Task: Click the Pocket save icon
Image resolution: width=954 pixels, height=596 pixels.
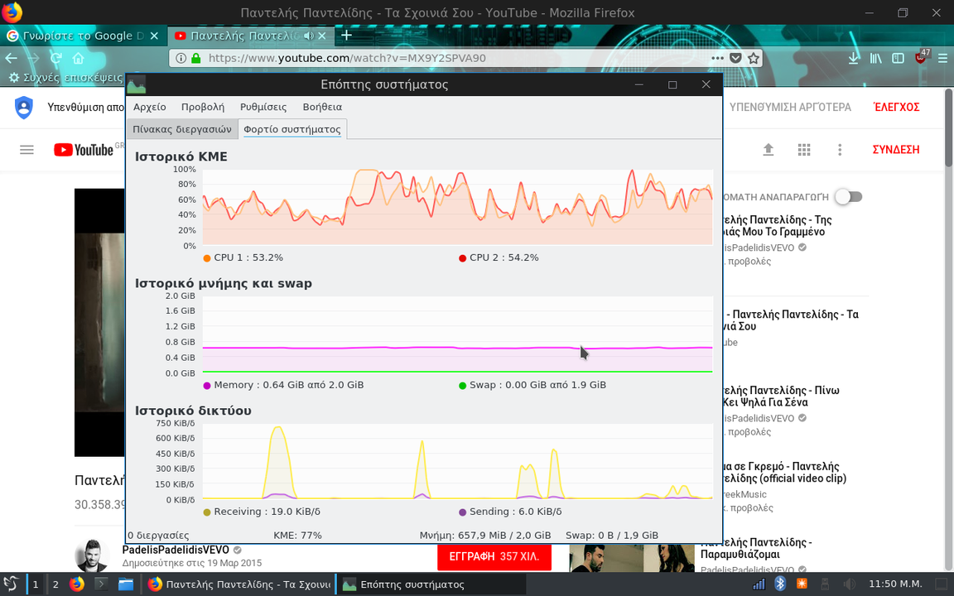Action: tap(735, 59)
